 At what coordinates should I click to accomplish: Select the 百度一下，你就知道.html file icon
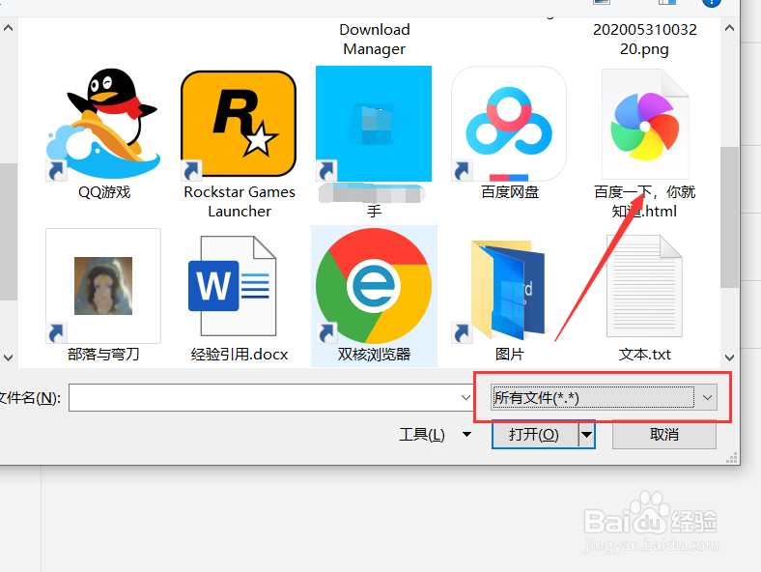click(644, 124)
